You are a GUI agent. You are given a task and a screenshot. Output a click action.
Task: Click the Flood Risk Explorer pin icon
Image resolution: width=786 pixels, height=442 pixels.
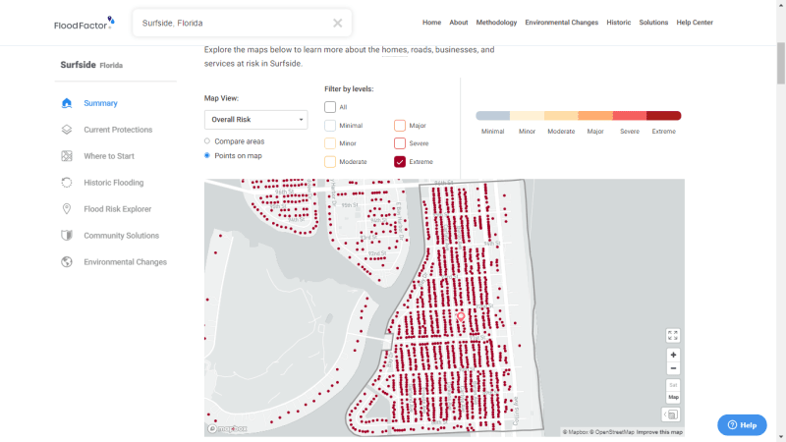(x=67, y=209)
